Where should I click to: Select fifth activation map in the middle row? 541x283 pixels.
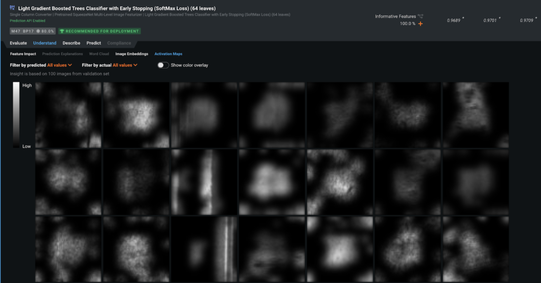pos(340,182)
